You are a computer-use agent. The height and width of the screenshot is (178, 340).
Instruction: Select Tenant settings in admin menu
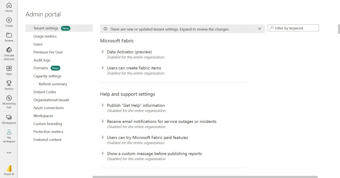59,28
